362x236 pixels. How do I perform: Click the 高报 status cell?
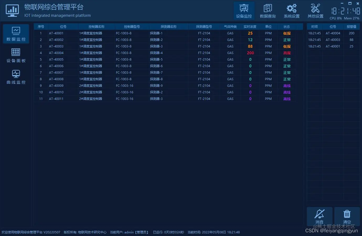[x=287, y=53]
